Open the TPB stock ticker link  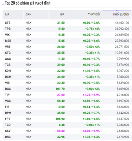(8, 29)
